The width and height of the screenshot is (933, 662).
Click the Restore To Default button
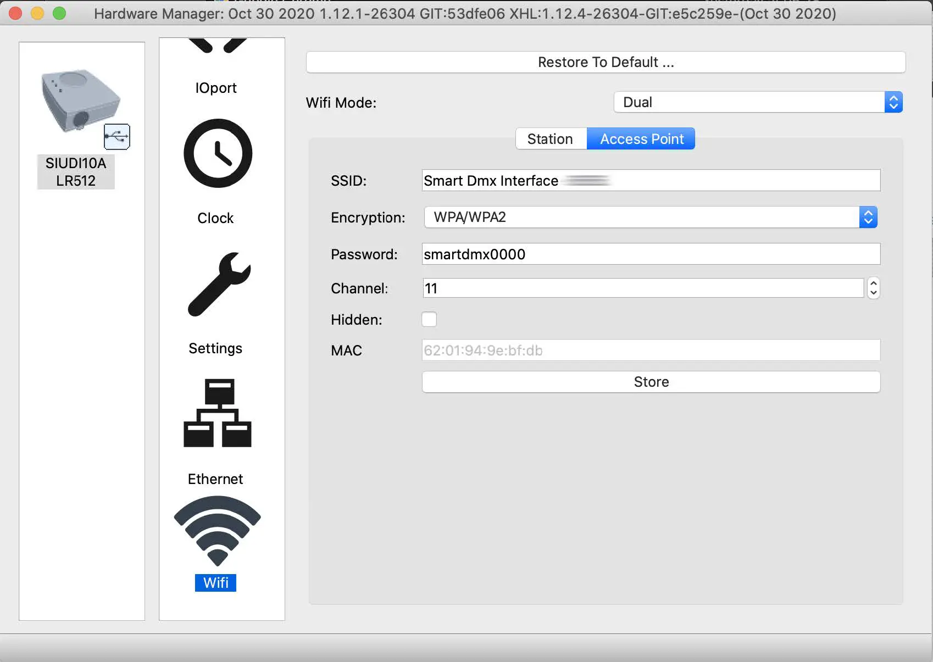tap(605, 62)
